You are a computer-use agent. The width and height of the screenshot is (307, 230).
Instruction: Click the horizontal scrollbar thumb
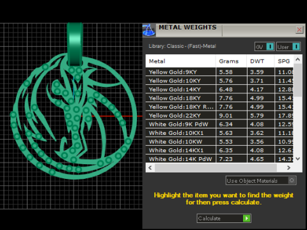[x=216, y=168]
